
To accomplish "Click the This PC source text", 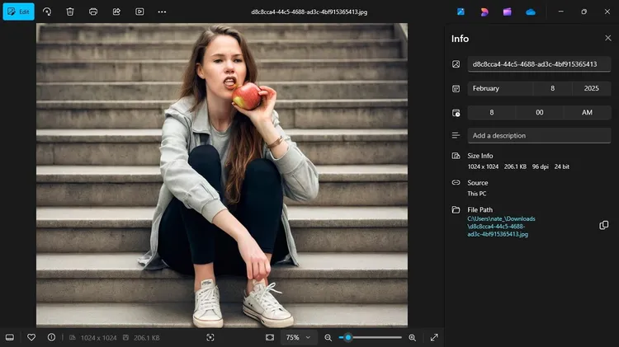I will tap(477, 194).
